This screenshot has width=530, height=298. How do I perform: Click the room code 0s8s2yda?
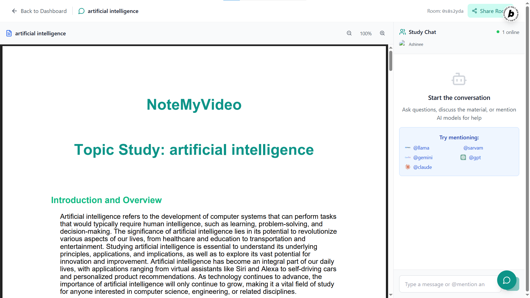[x=453, y=11]
